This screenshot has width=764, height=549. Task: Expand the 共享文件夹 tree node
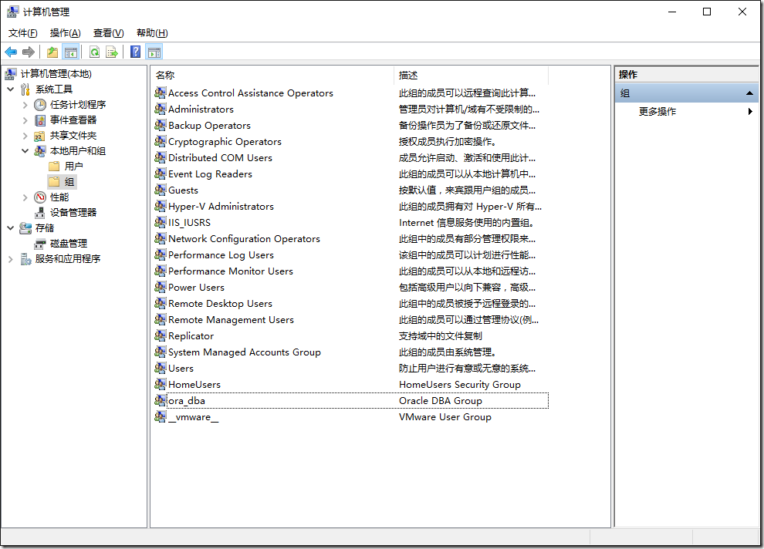25,136
